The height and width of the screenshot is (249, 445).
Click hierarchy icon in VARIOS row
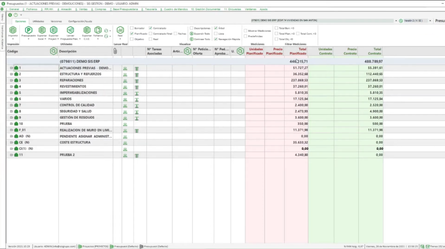point(125,100)
